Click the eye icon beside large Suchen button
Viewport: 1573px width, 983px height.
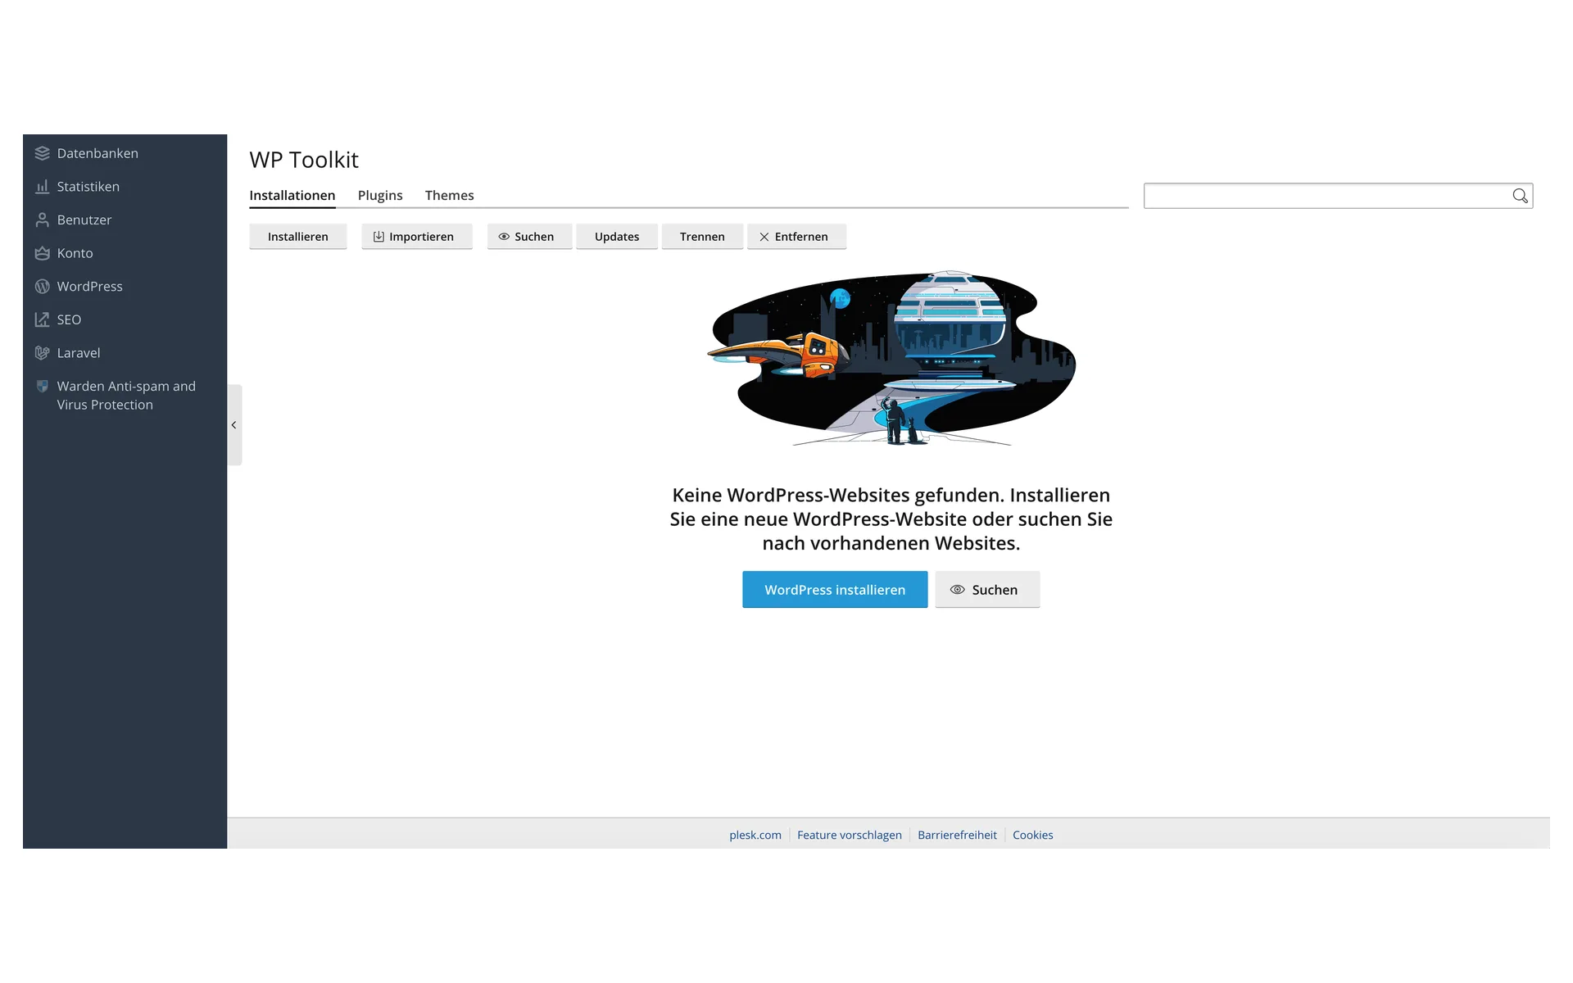[957, 590]
